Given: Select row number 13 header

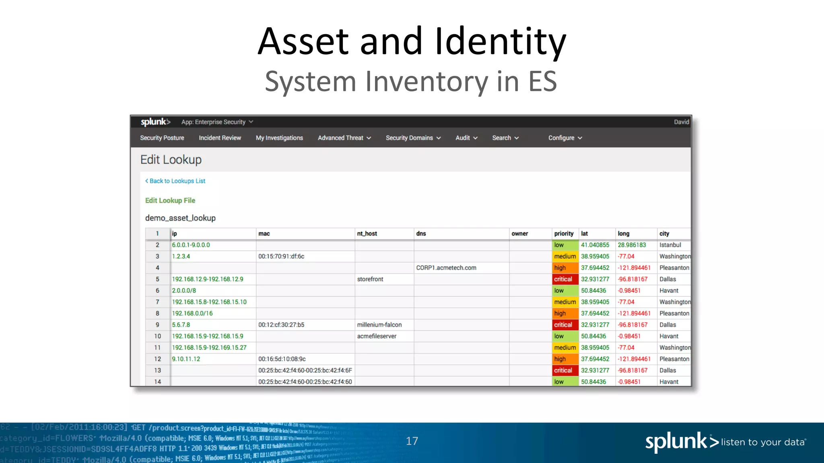Looking at the screenshot, I should [x=157, y=371].
